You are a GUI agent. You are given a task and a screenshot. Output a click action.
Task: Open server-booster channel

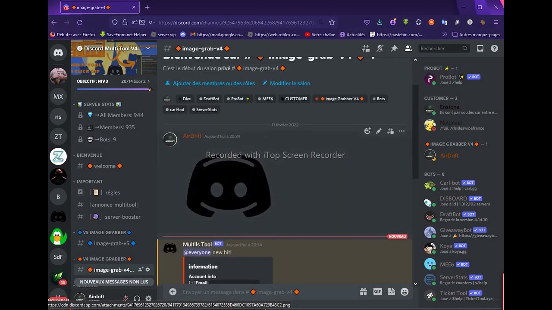click(x=114, y=217)
